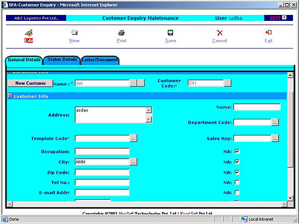Click the User :udba text

(x=228, y=18)
